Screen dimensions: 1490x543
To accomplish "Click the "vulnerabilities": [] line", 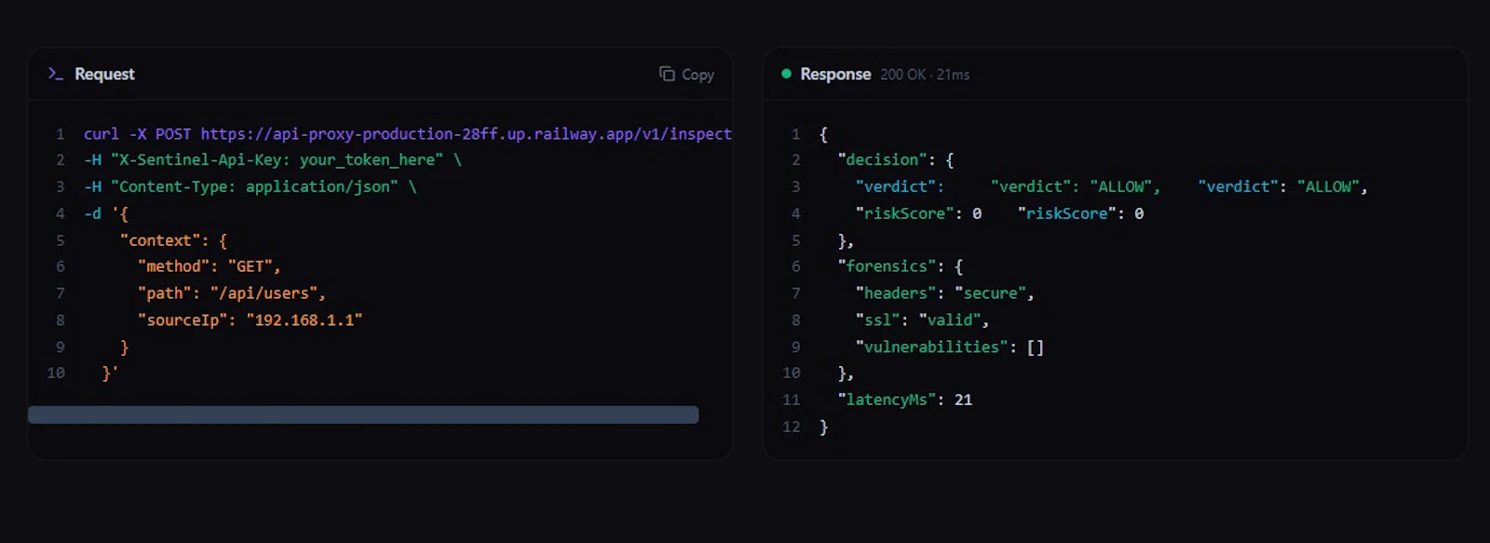I will point(950,347).
